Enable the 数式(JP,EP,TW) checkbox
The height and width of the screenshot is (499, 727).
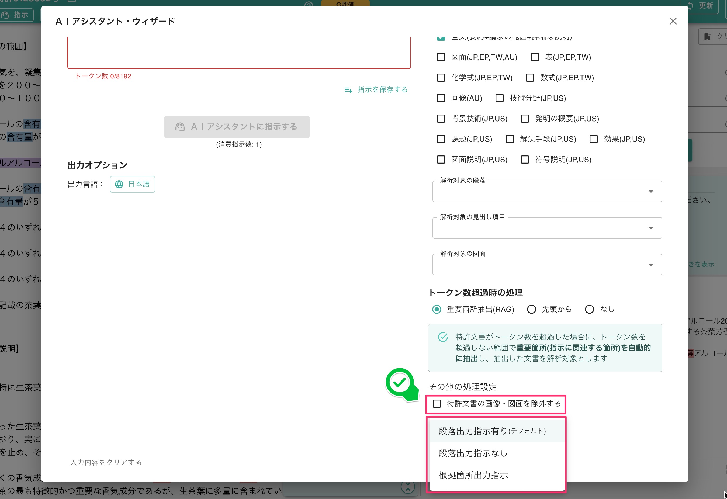(530, 78)
